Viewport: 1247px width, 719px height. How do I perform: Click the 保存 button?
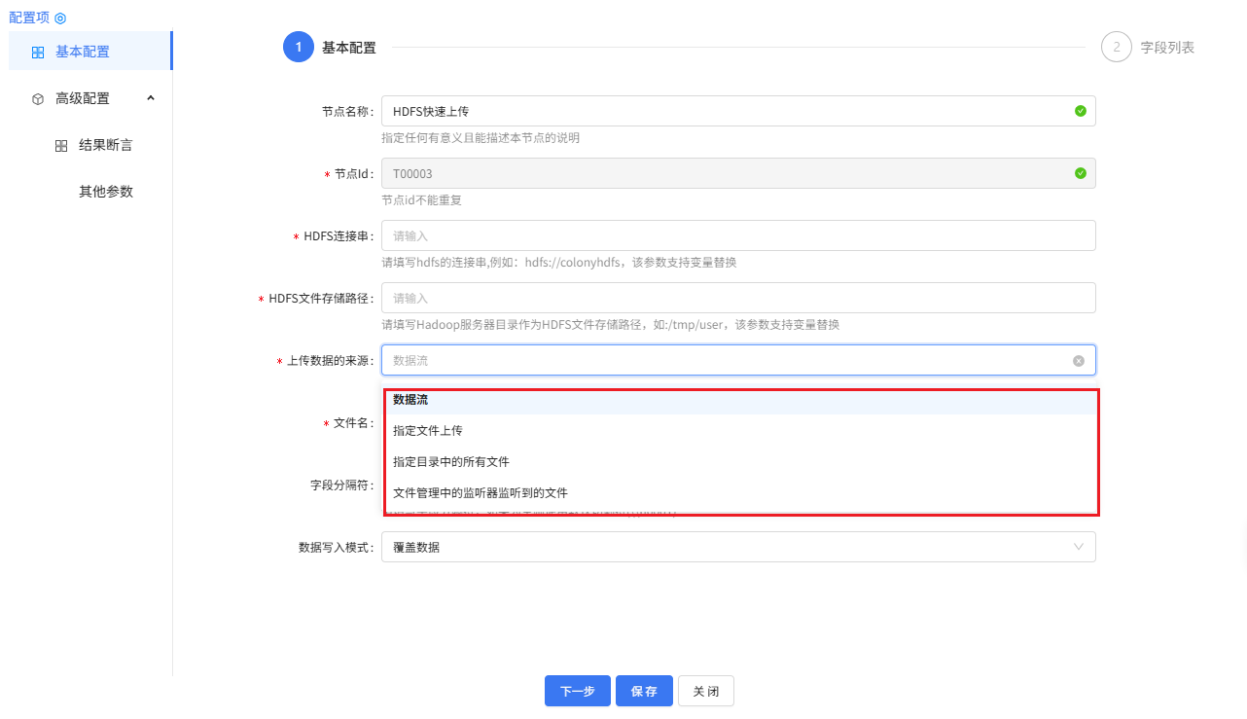[643, 691]
